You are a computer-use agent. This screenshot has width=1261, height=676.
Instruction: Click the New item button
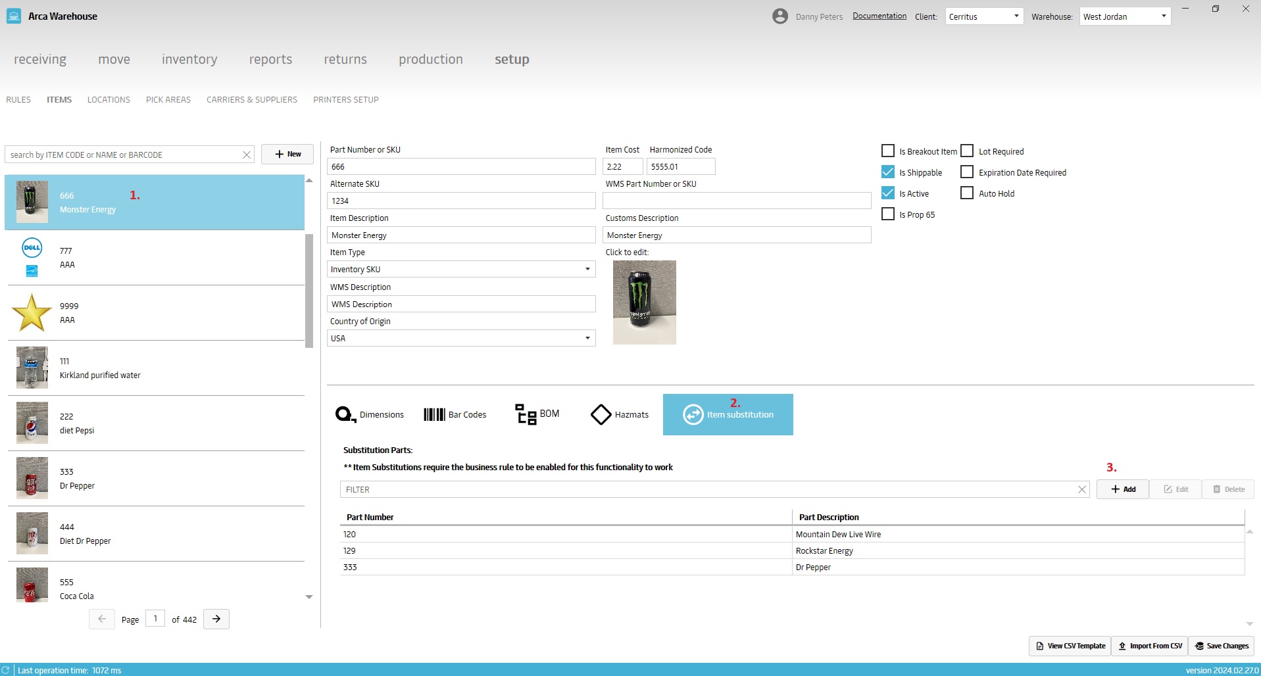click(287, 155)
